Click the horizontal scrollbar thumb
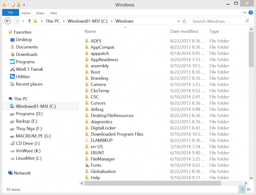256x195 pixels. [153, 183]
